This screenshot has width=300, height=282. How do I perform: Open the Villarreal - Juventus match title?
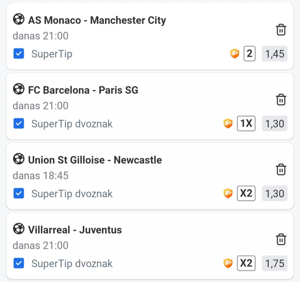75,230
